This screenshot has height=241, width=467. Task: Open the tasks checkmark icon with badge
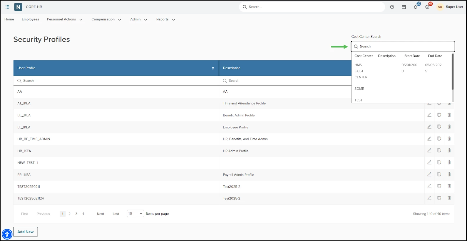coord(427,7)
